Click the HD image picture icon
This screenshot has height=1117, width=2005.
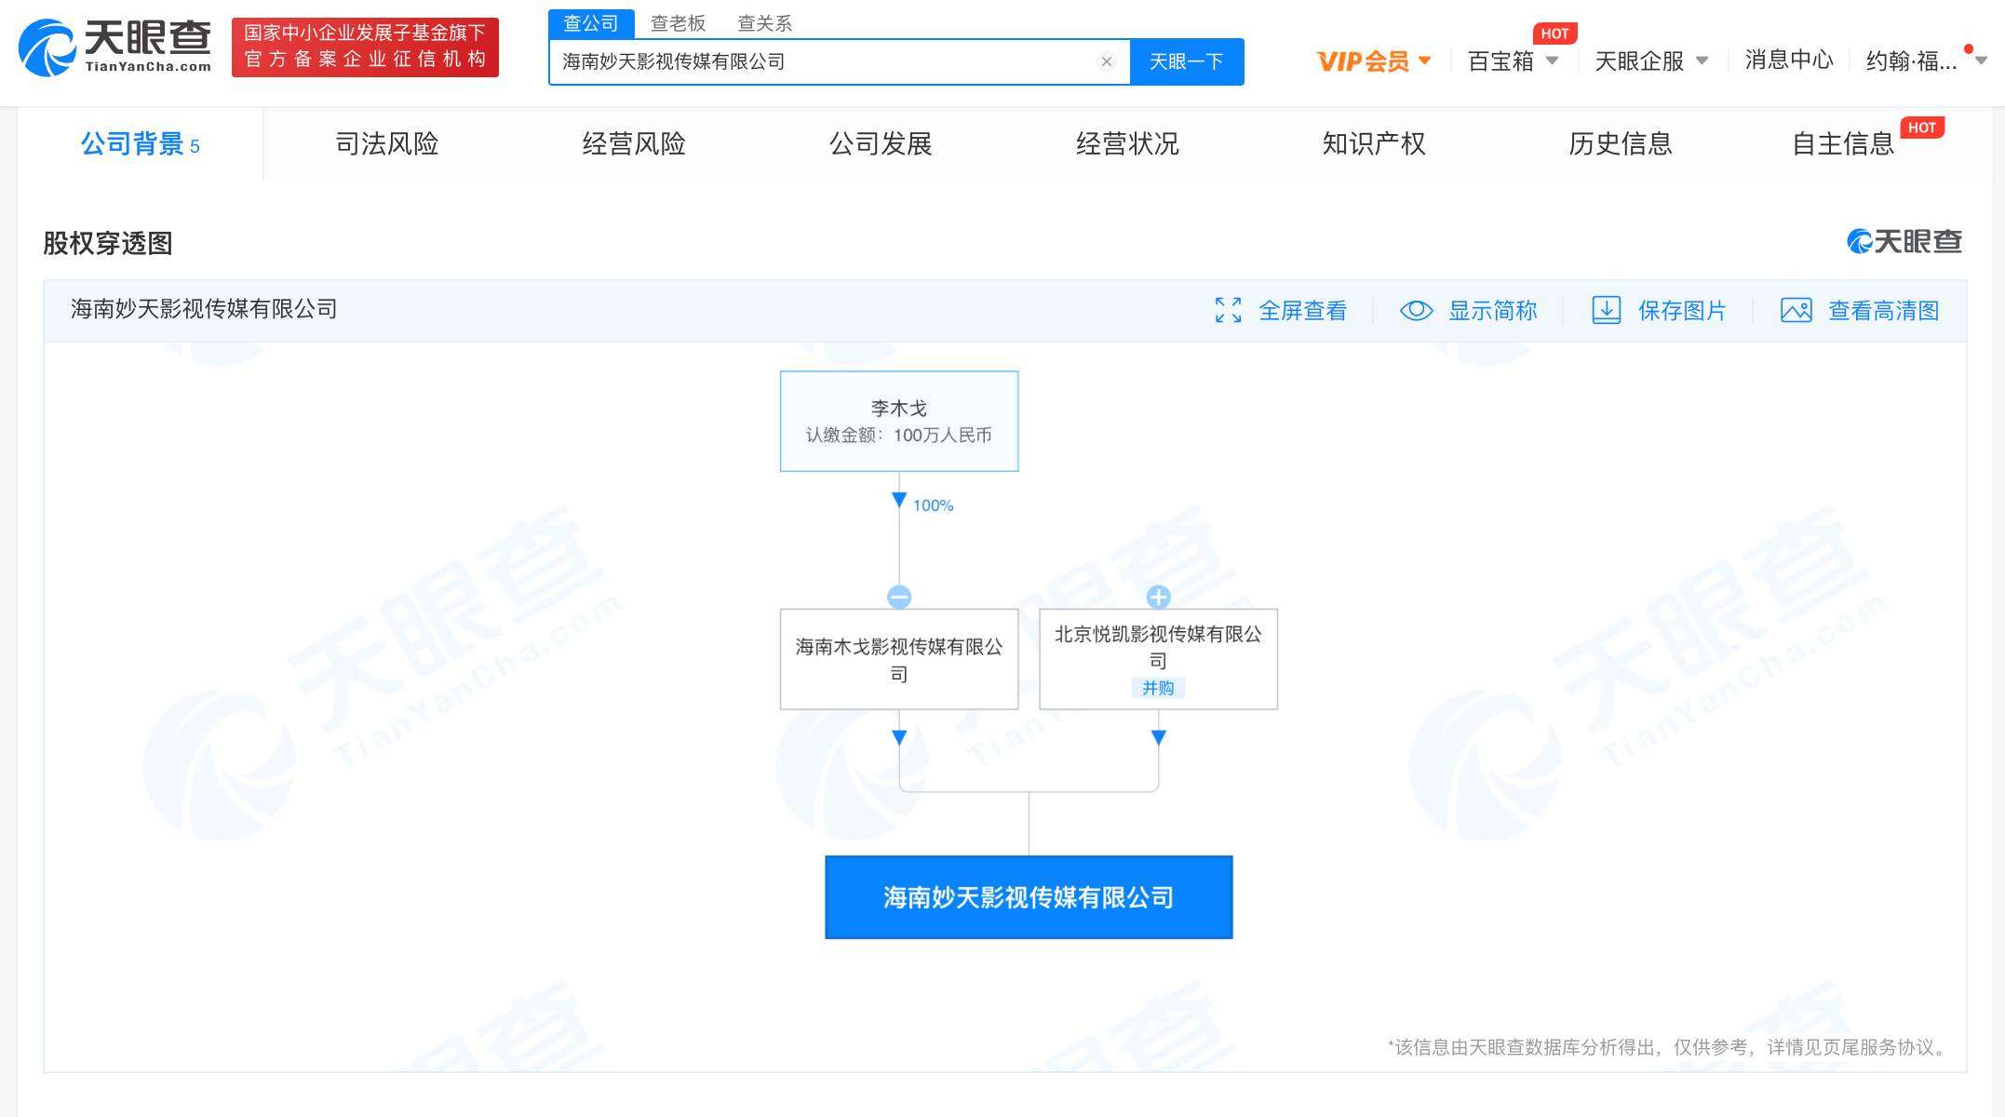pyautogui.click(x=1796, y=310)
